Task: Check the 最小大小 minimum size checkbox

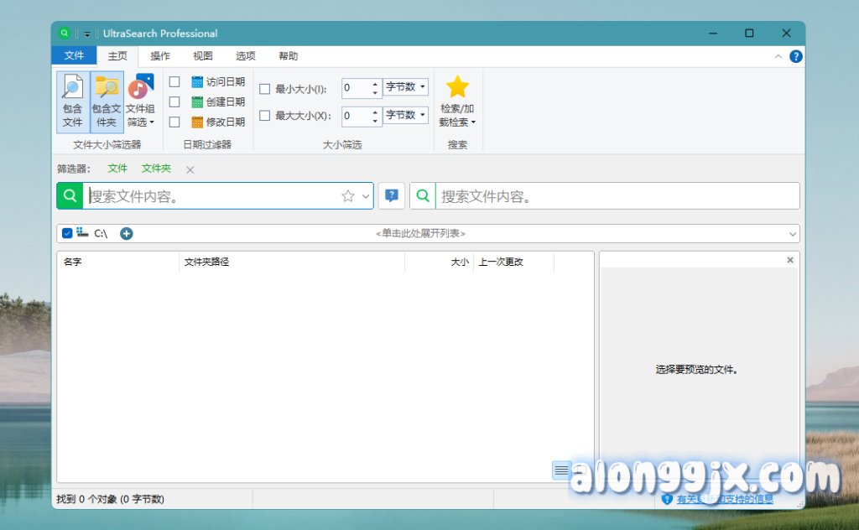Action: pyautogui.click(x=264, y=89)
